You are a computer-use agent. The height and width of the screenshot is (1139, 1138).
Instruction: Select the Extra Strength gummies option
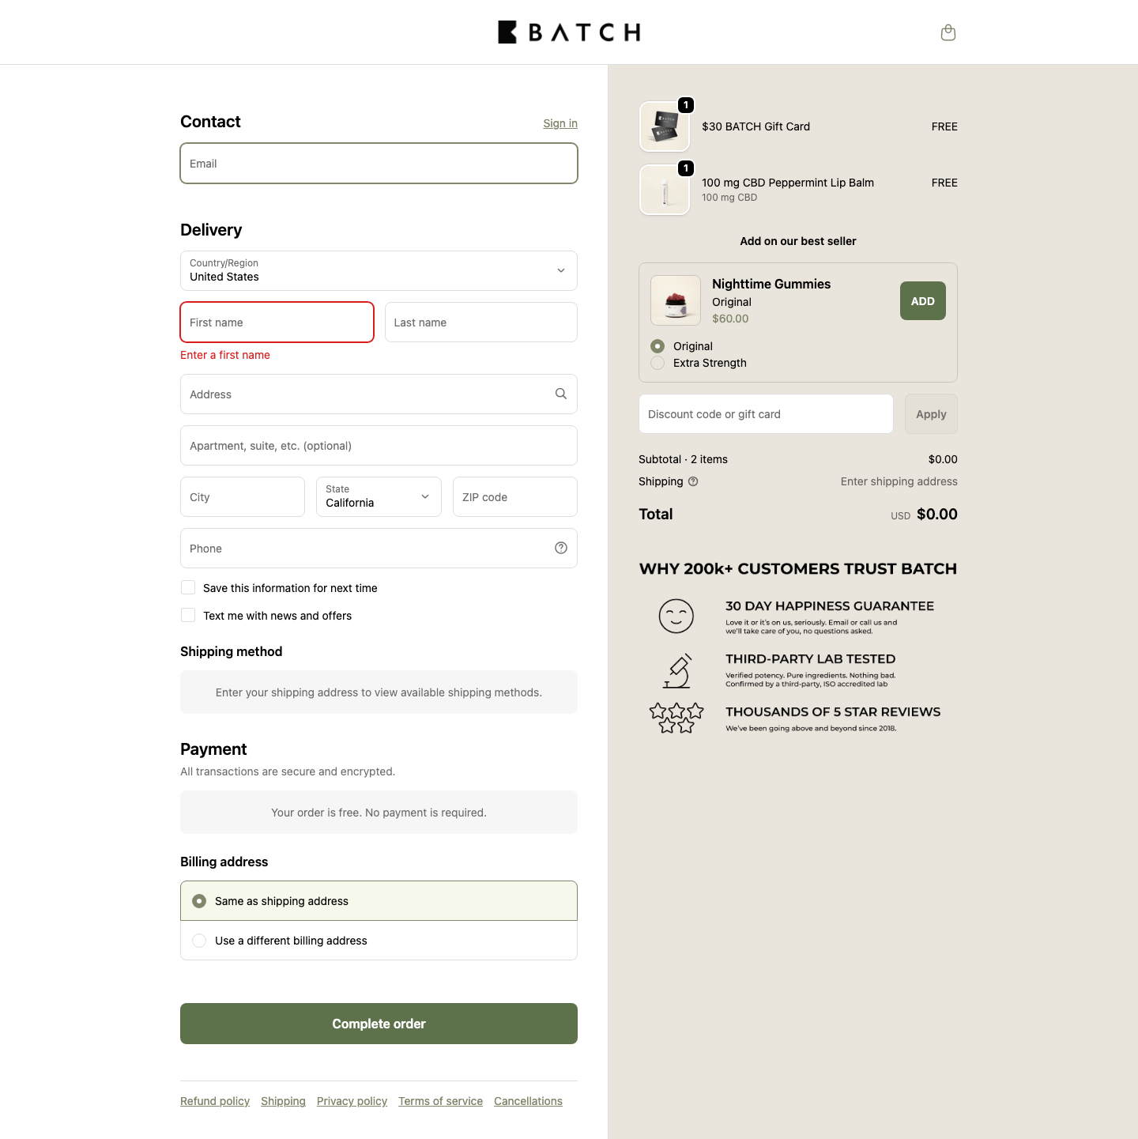(657, 363)
